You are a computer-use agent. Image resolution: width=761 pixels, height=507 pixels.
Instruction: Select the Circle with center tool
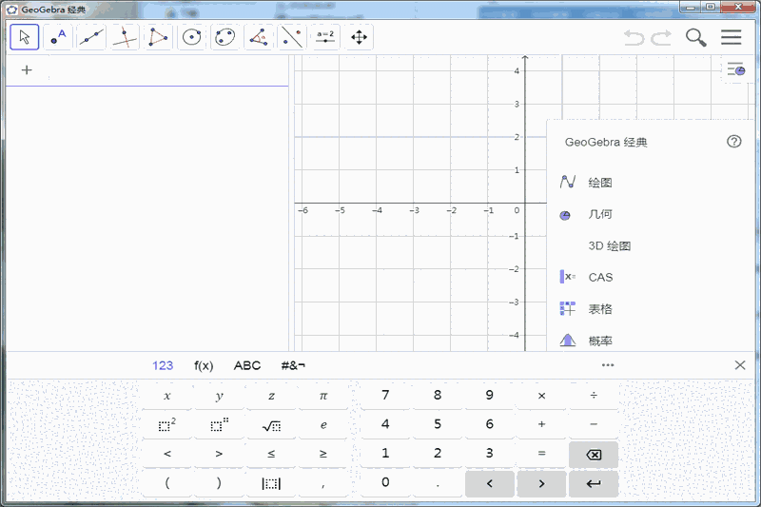[192, 37]
